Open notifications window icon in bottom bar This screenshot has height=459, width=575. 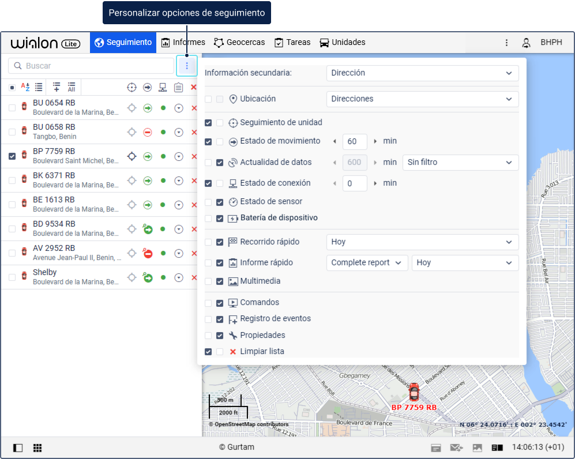point(436,447)
